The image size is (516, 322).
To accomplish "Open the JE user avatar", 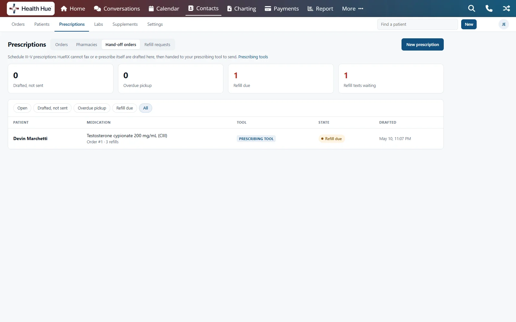I will 503,24.
